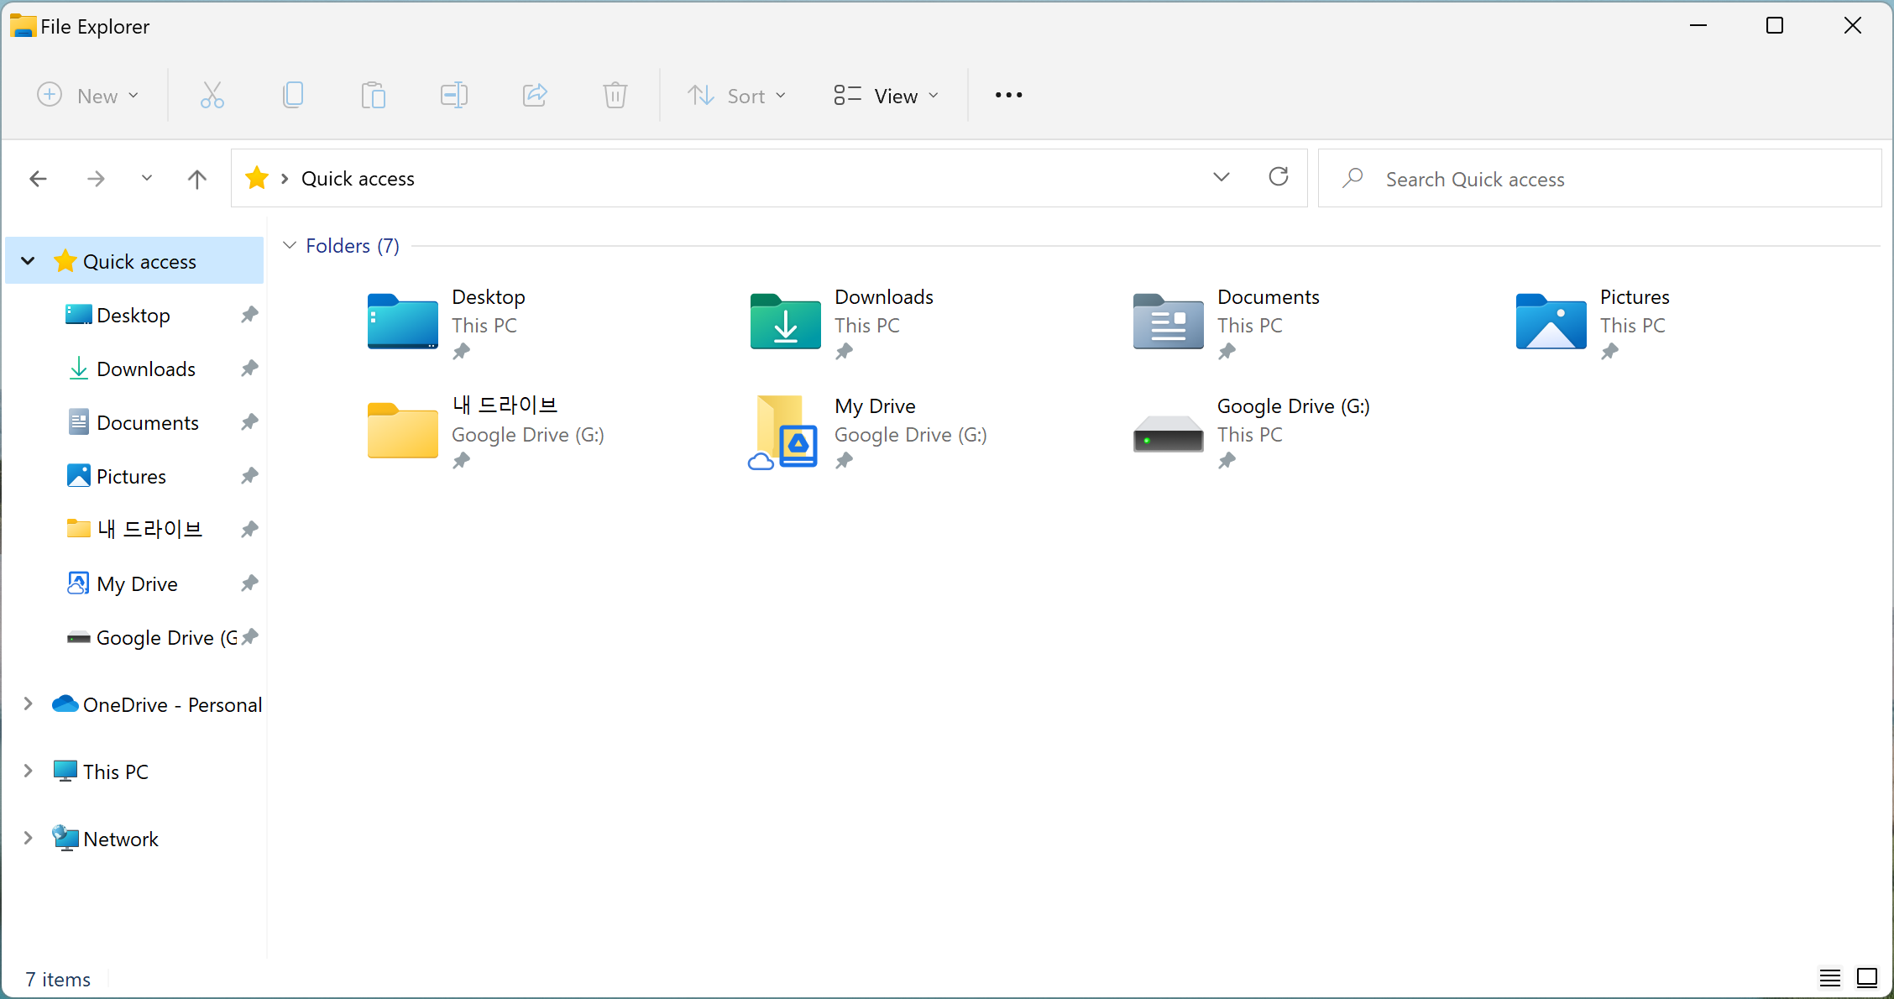Open the Sort dropdown menu

pyautogui.click(x=738, y=95)
